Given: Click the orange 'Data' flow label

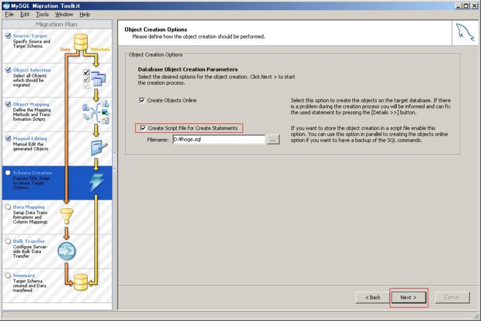Looking at the screenshot, I should [x=66, y=49].
